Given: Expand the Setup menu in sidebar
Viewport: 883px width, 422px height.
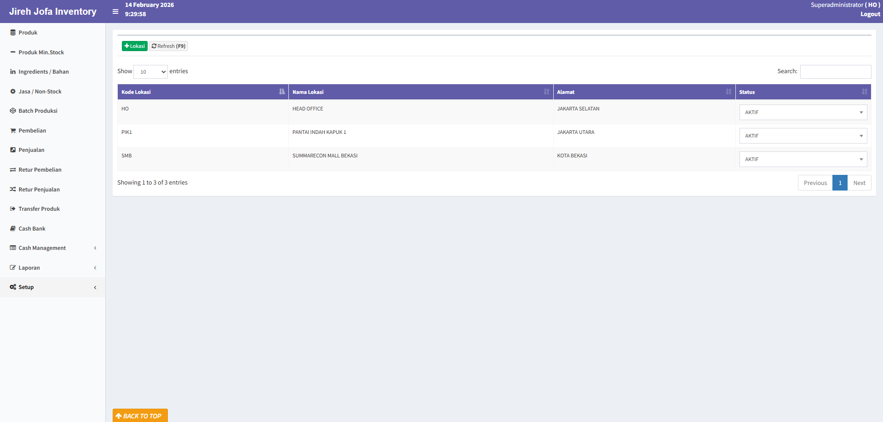Looking at the screenshot, I should coord(52,287).
